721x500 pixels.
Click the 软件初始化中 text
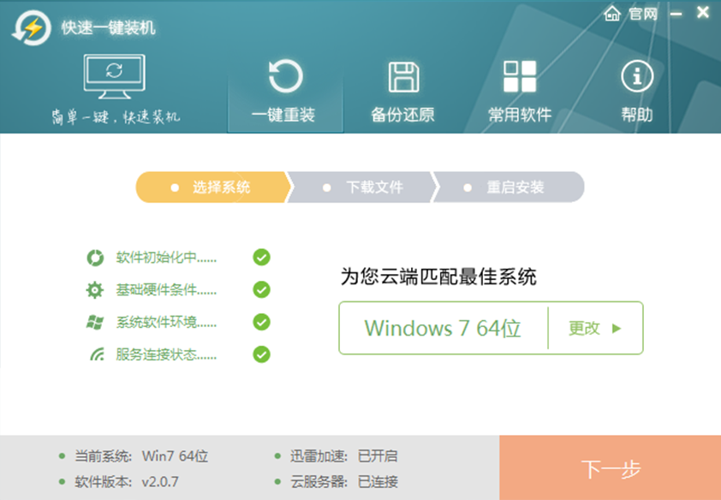coord(166,258)
